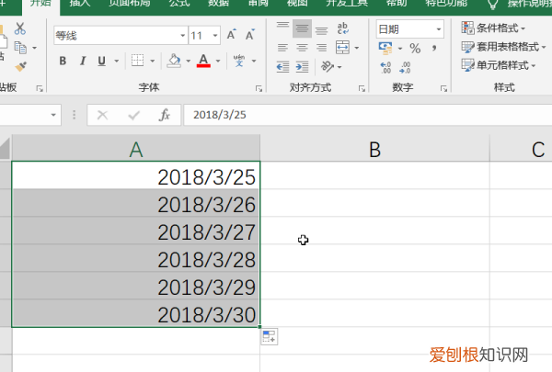Select the Format Painter brush

[20, 66]
